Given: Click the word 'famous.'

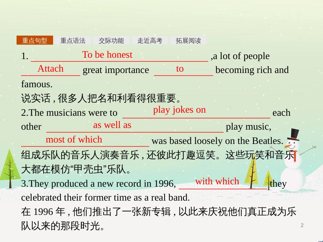Looking at the screenshot, I should coord(37,84).
